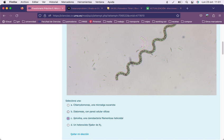Click the Spirulina microscope image

[141, 60]
